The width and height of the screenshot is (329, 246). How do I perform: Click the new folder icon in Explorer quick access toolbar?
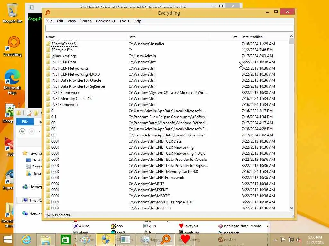36,113
